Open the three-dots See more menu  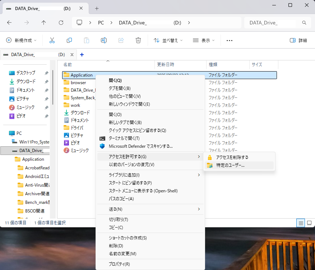(229, 40)
